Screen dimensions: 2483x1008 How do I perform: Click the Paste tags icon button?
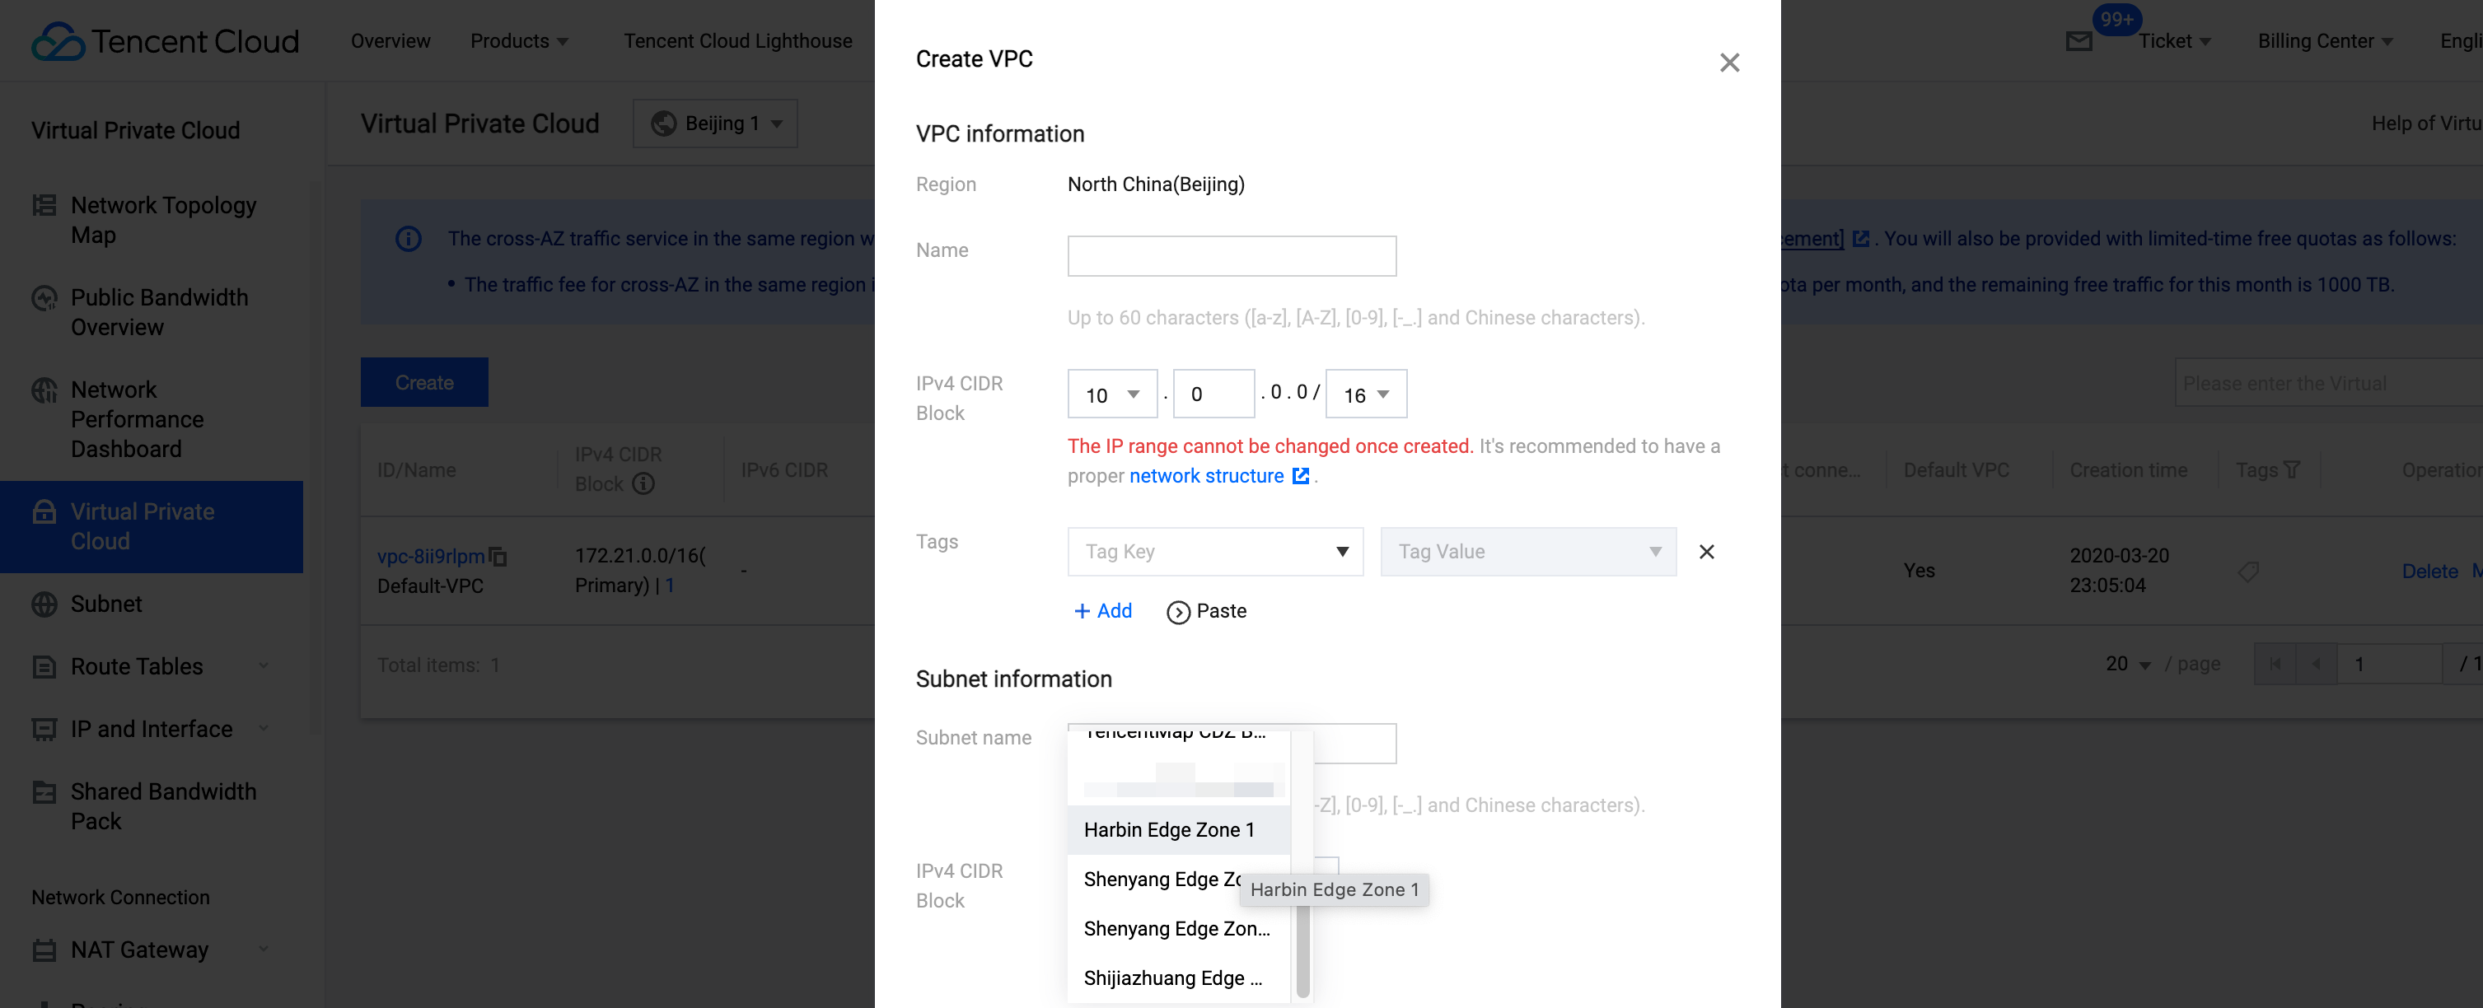pyautogui.click(x=1178, y=612)
